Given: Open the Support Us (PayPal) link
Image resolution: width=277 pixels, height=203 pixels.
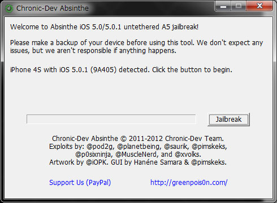Looking at the screenshot, I should [x=80, y=183].
